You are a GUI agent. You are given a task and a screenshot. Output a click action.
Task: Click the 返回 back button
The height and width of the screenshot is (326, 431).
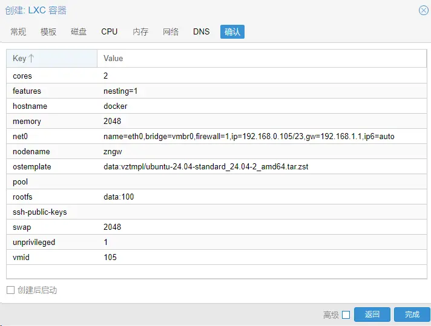point(372,315)
